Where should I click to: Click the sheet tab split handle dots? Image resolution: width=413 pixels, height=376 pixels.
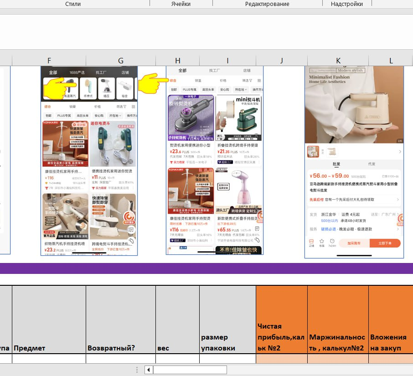137,370
